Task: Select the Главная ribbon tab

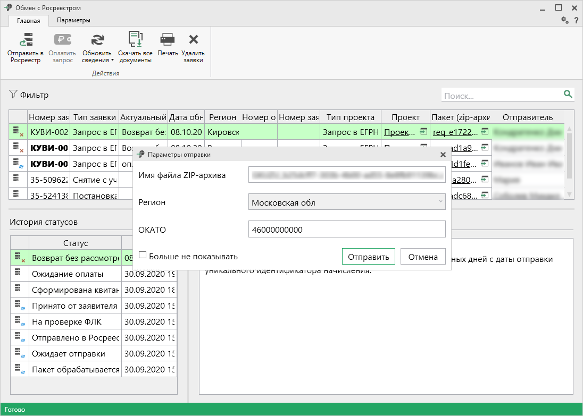Action: [x=29, y=21]
